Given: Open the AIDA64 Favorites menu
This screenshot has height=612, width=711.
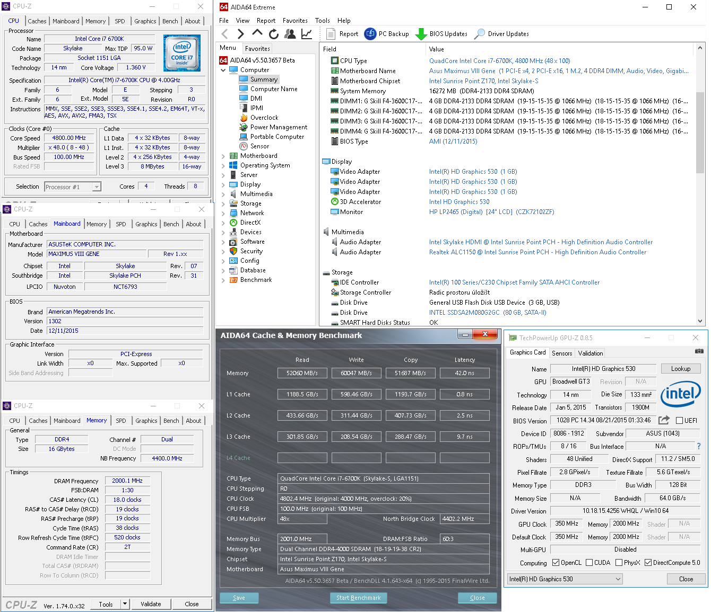Looking at the screenshot, I should [295, 21].
